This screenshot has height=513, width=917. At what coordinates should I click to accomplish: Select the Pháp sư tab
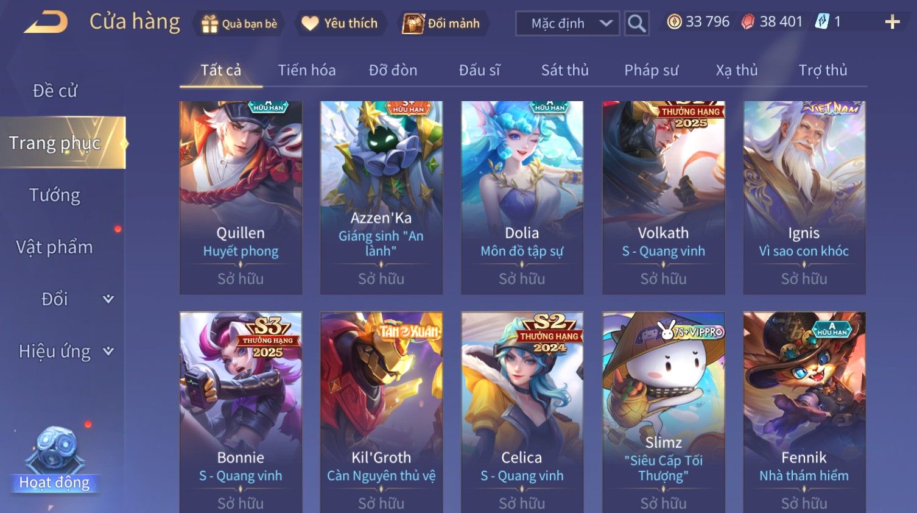coord(651,70)
